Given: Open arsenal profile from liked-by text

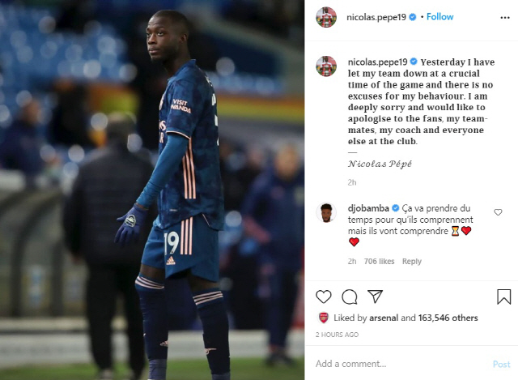Looking at the screenshot, I should 383,318.
